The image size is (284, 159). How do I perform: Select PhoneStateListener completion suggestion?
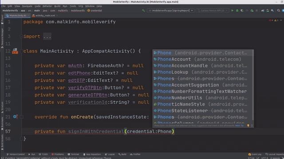coord(202,111)
